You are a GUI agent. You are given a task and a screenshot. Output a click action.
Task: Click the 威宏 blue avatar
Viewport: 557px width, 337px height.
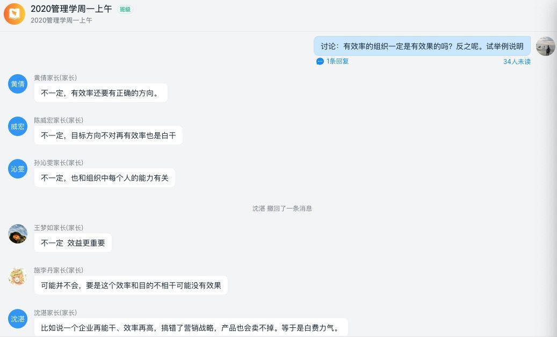(x=18, y=126)
